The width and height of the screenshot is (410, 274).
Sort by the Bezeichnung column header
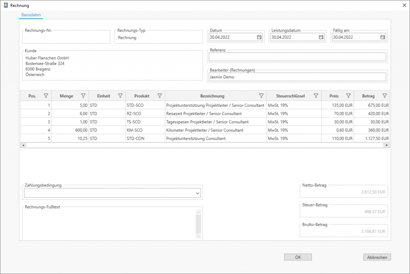(x=212, y=96)
